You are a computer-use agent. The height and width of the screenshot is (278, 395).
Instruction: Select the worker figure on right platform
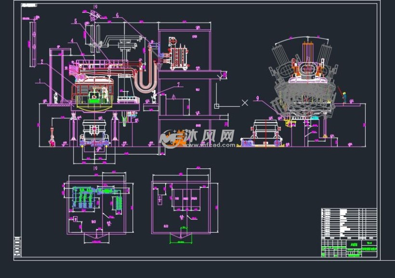(x=344, y=97)
